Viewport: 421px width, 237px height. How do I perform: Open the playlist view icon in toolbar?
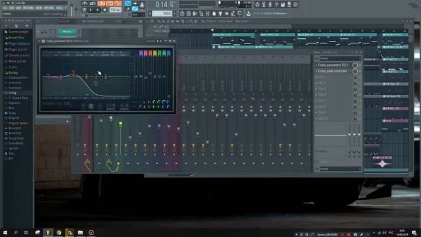pyautogui.click(x=182, y=13)
